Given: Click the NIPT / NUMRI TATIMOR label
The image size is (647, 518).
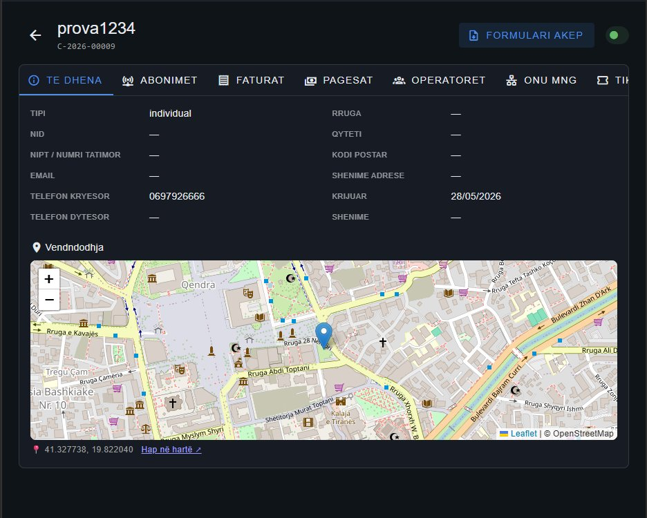Looking at the screenshot, I should pyautogui.click(x=75, y=155).
